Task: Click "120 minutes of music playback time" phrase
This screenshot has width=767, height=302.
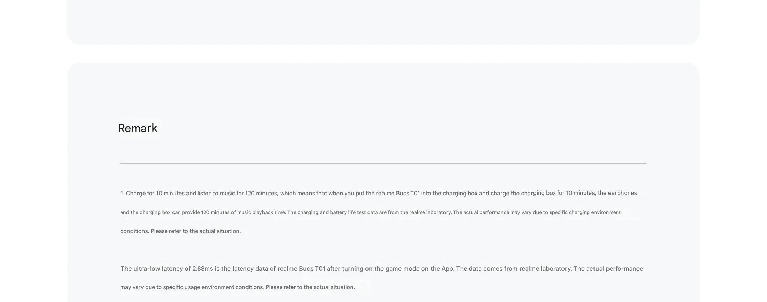Action: click(243, 212)
